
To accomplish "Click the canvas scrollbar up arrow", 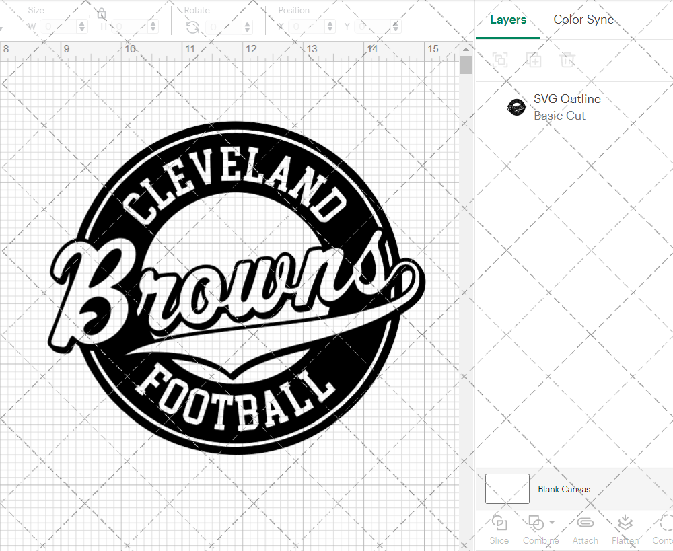I will click(x=466, y=49).
